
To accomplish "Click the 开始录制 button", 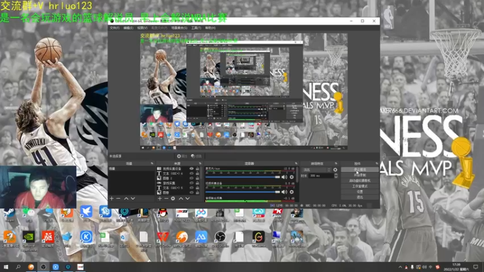I will tap(359, 175).
